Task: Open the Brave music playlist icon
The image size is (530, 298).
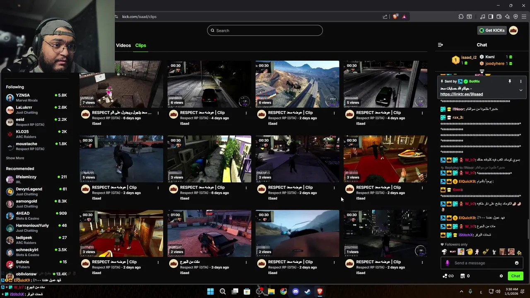Action: pos(483,17)
